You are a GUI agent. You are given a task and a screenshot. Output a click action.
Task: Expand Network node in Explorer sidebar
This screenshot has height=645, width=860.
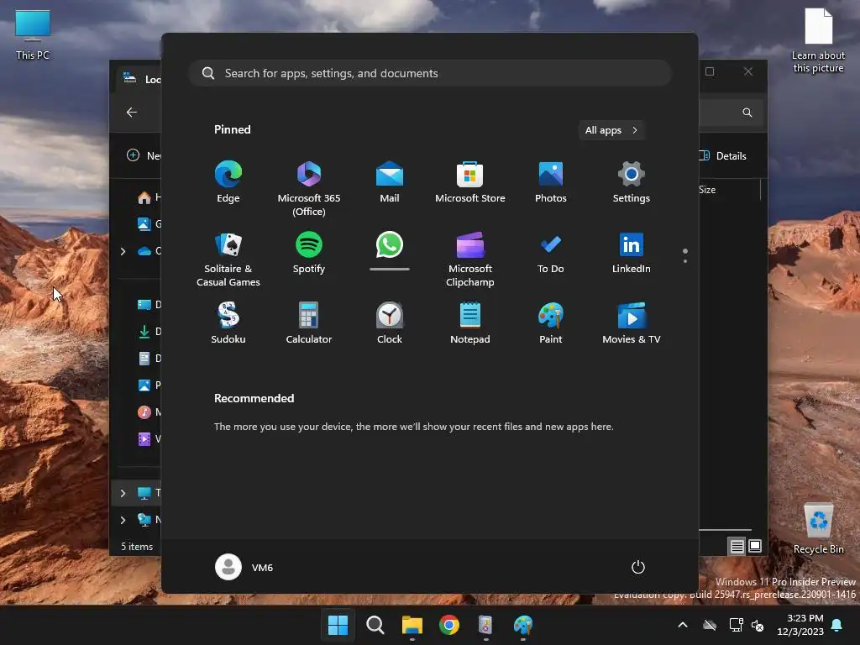pyautogui.click(x=123, y=520)
